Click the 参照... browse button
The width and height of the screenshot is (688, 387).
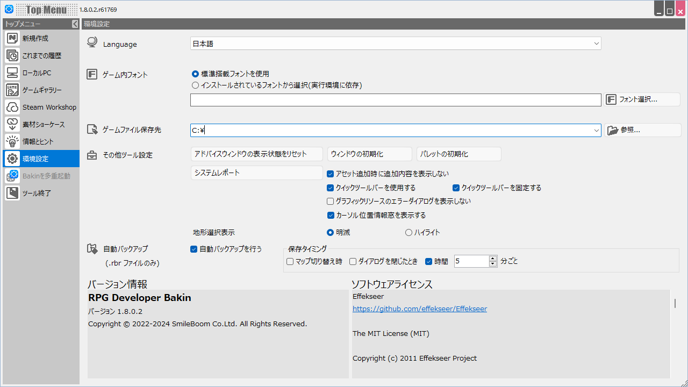[x=642, y=130]
